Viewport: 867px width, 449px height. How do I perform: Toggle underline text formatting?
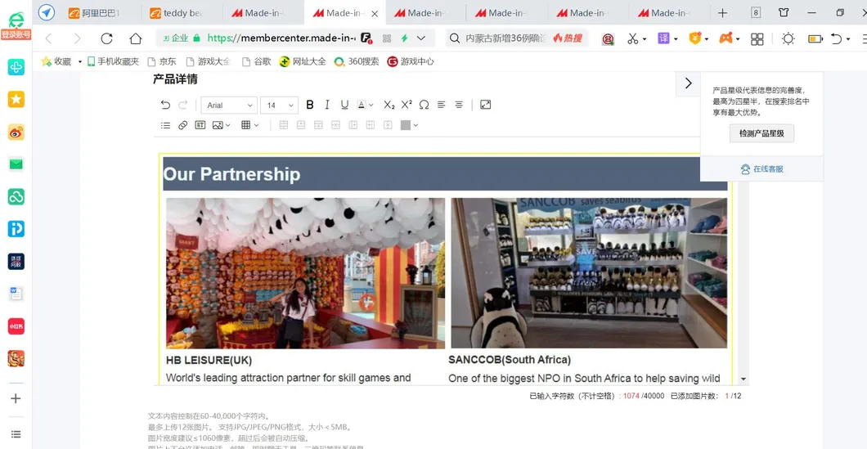tap(344, 105)
